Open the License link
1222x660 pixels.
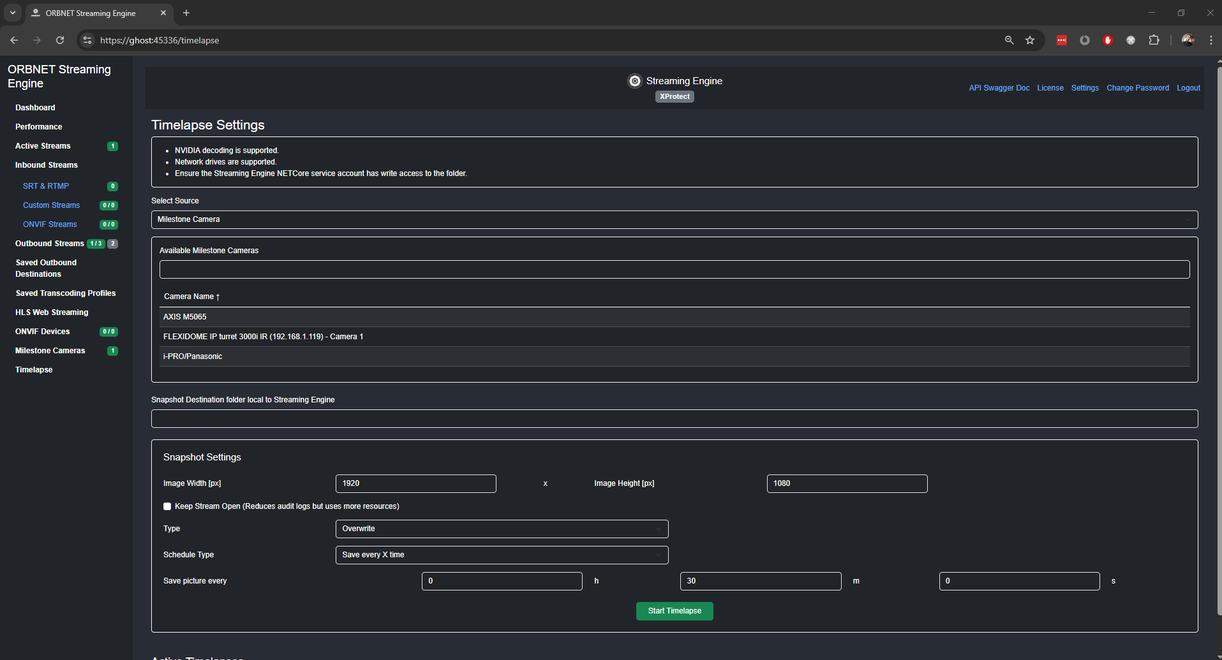pyautogui.click(x=1050, y=88)
